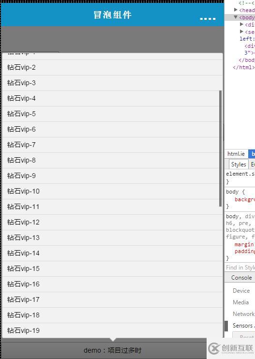This screenshot has height=359, width=255.
Task: Select list row 钻石vip-15
Action: 112,269
